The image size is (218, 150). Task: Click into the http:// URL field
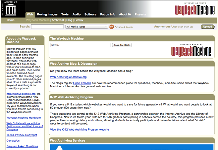coord(80,45)
